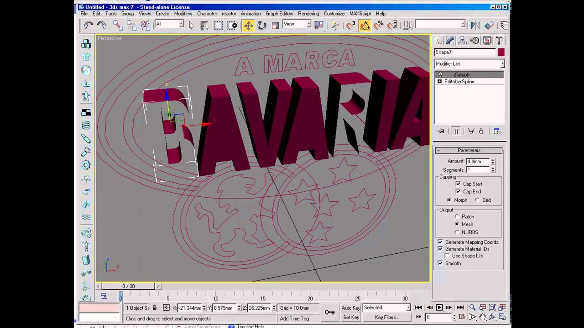
Task: Open View reference coordinate system dropdown
Action: 297,24
